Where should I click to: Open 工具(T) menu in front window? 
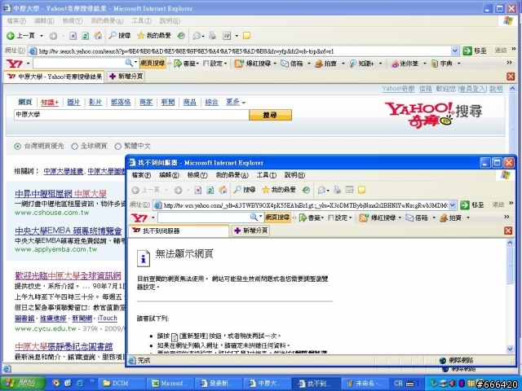click(x=267, y=175)
